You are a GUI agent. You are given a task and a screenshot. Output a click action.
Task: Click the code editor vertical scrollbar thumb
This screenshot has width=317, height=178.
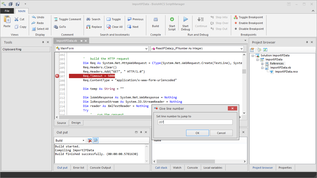click(x=244, y=71)
